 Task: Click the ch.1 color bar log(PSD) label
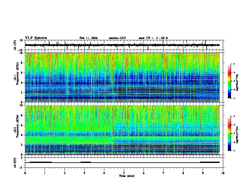pos(237,82)
